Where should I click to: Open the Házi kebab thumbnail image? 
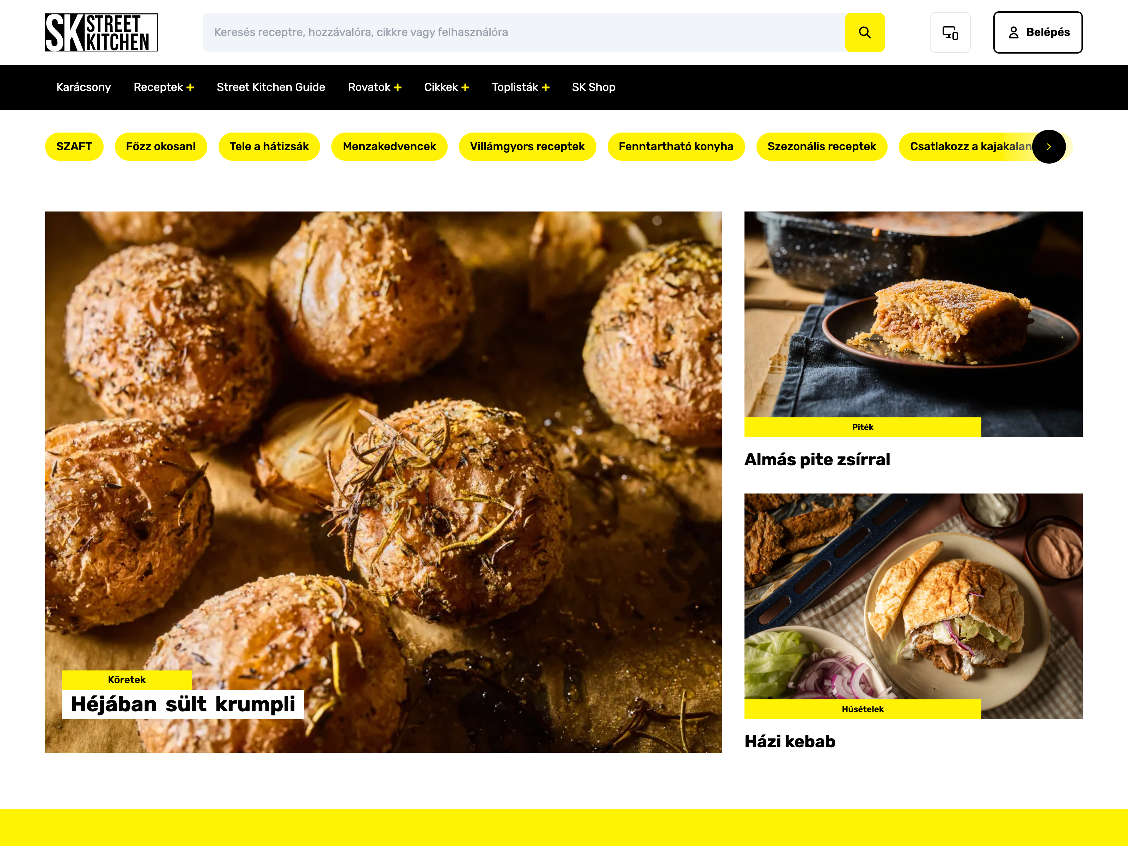pos(913,606)
